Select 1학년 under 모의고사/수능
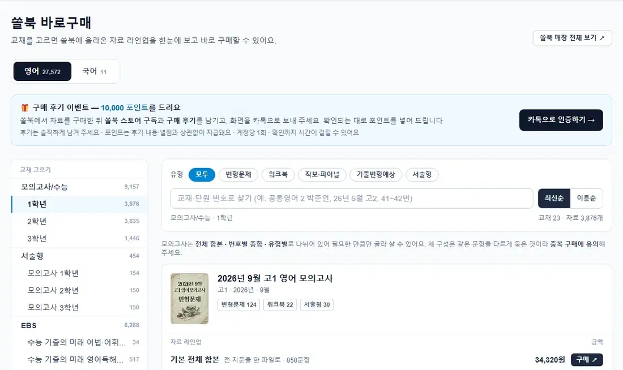 point(79,204)
